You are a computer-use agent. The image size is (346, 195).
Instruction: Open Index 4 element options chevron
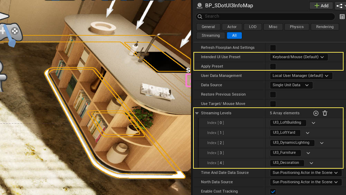[311, 163]
